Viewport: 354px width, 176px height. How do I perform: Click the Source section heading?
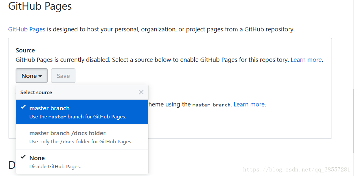pos(25,50)
